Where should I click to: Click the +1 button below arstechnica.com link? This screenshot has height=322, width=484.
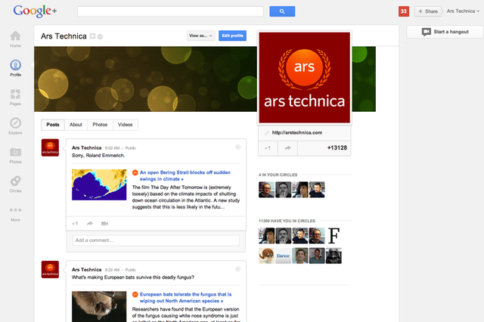click(x=268, y=148)
